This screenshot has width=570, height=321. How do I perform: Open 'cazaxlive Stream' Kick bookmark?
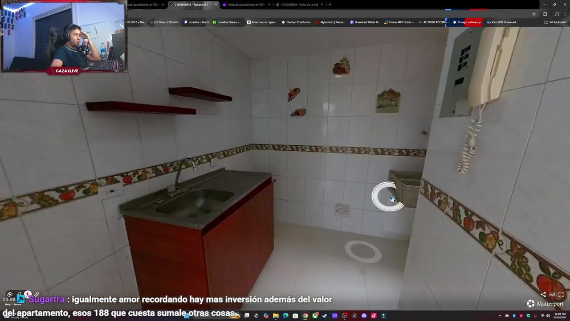[x=227, y=22]
